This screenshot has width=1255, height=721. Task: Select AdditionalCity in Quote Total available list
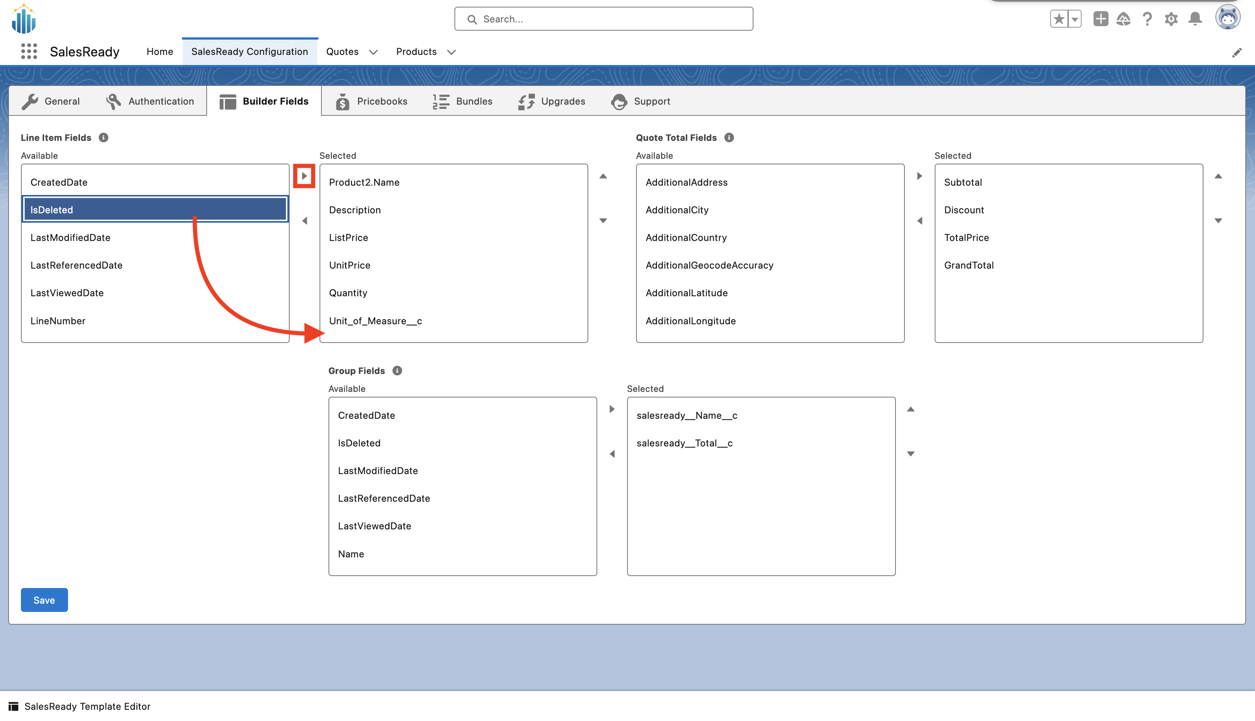coord(676,210)
